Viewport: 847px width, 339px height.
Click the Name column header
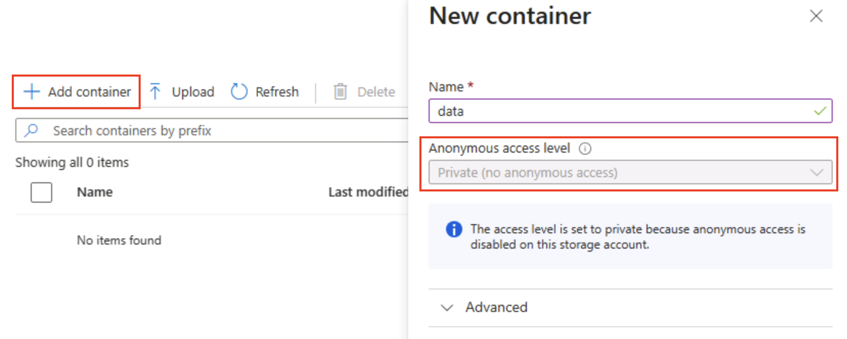coord(95,192)
